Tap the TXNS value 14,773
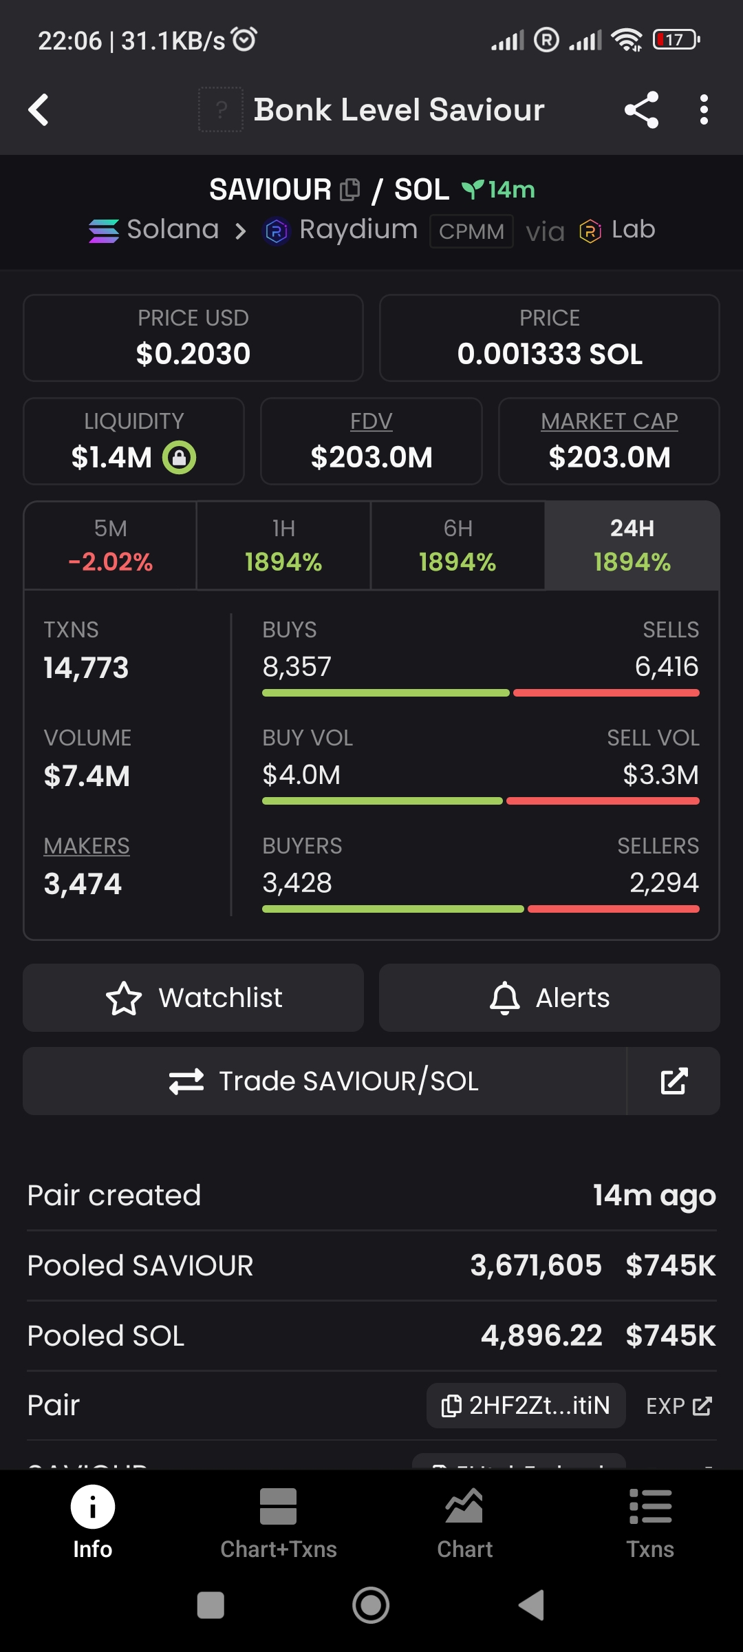743x1652 pixels. point(86,668)
